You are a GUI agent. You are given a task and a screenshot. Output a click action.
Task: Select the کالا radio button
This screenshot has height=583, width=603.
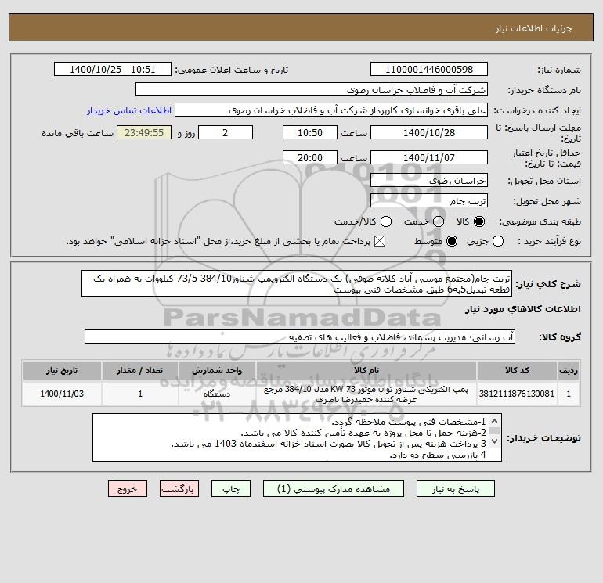click(x=479, y=221)
